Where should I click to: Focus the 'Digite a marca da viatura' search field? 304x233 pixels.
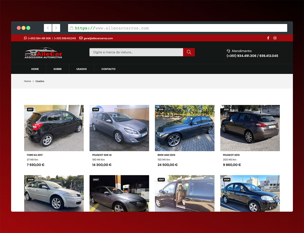pyautogui.click(x=136, y=52)
